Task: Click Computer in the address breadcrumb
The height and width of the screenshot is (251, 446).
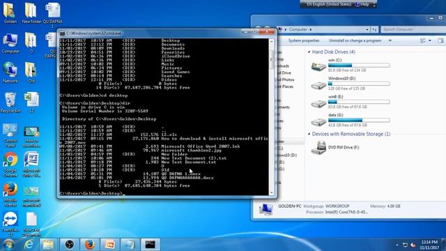Action: click(x=298, y=29)
